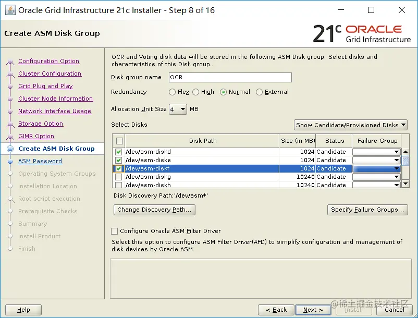The image size is (418, 318).
Task: Open Failure Group dropdown for asm-diskd
Action: point(376,152)
